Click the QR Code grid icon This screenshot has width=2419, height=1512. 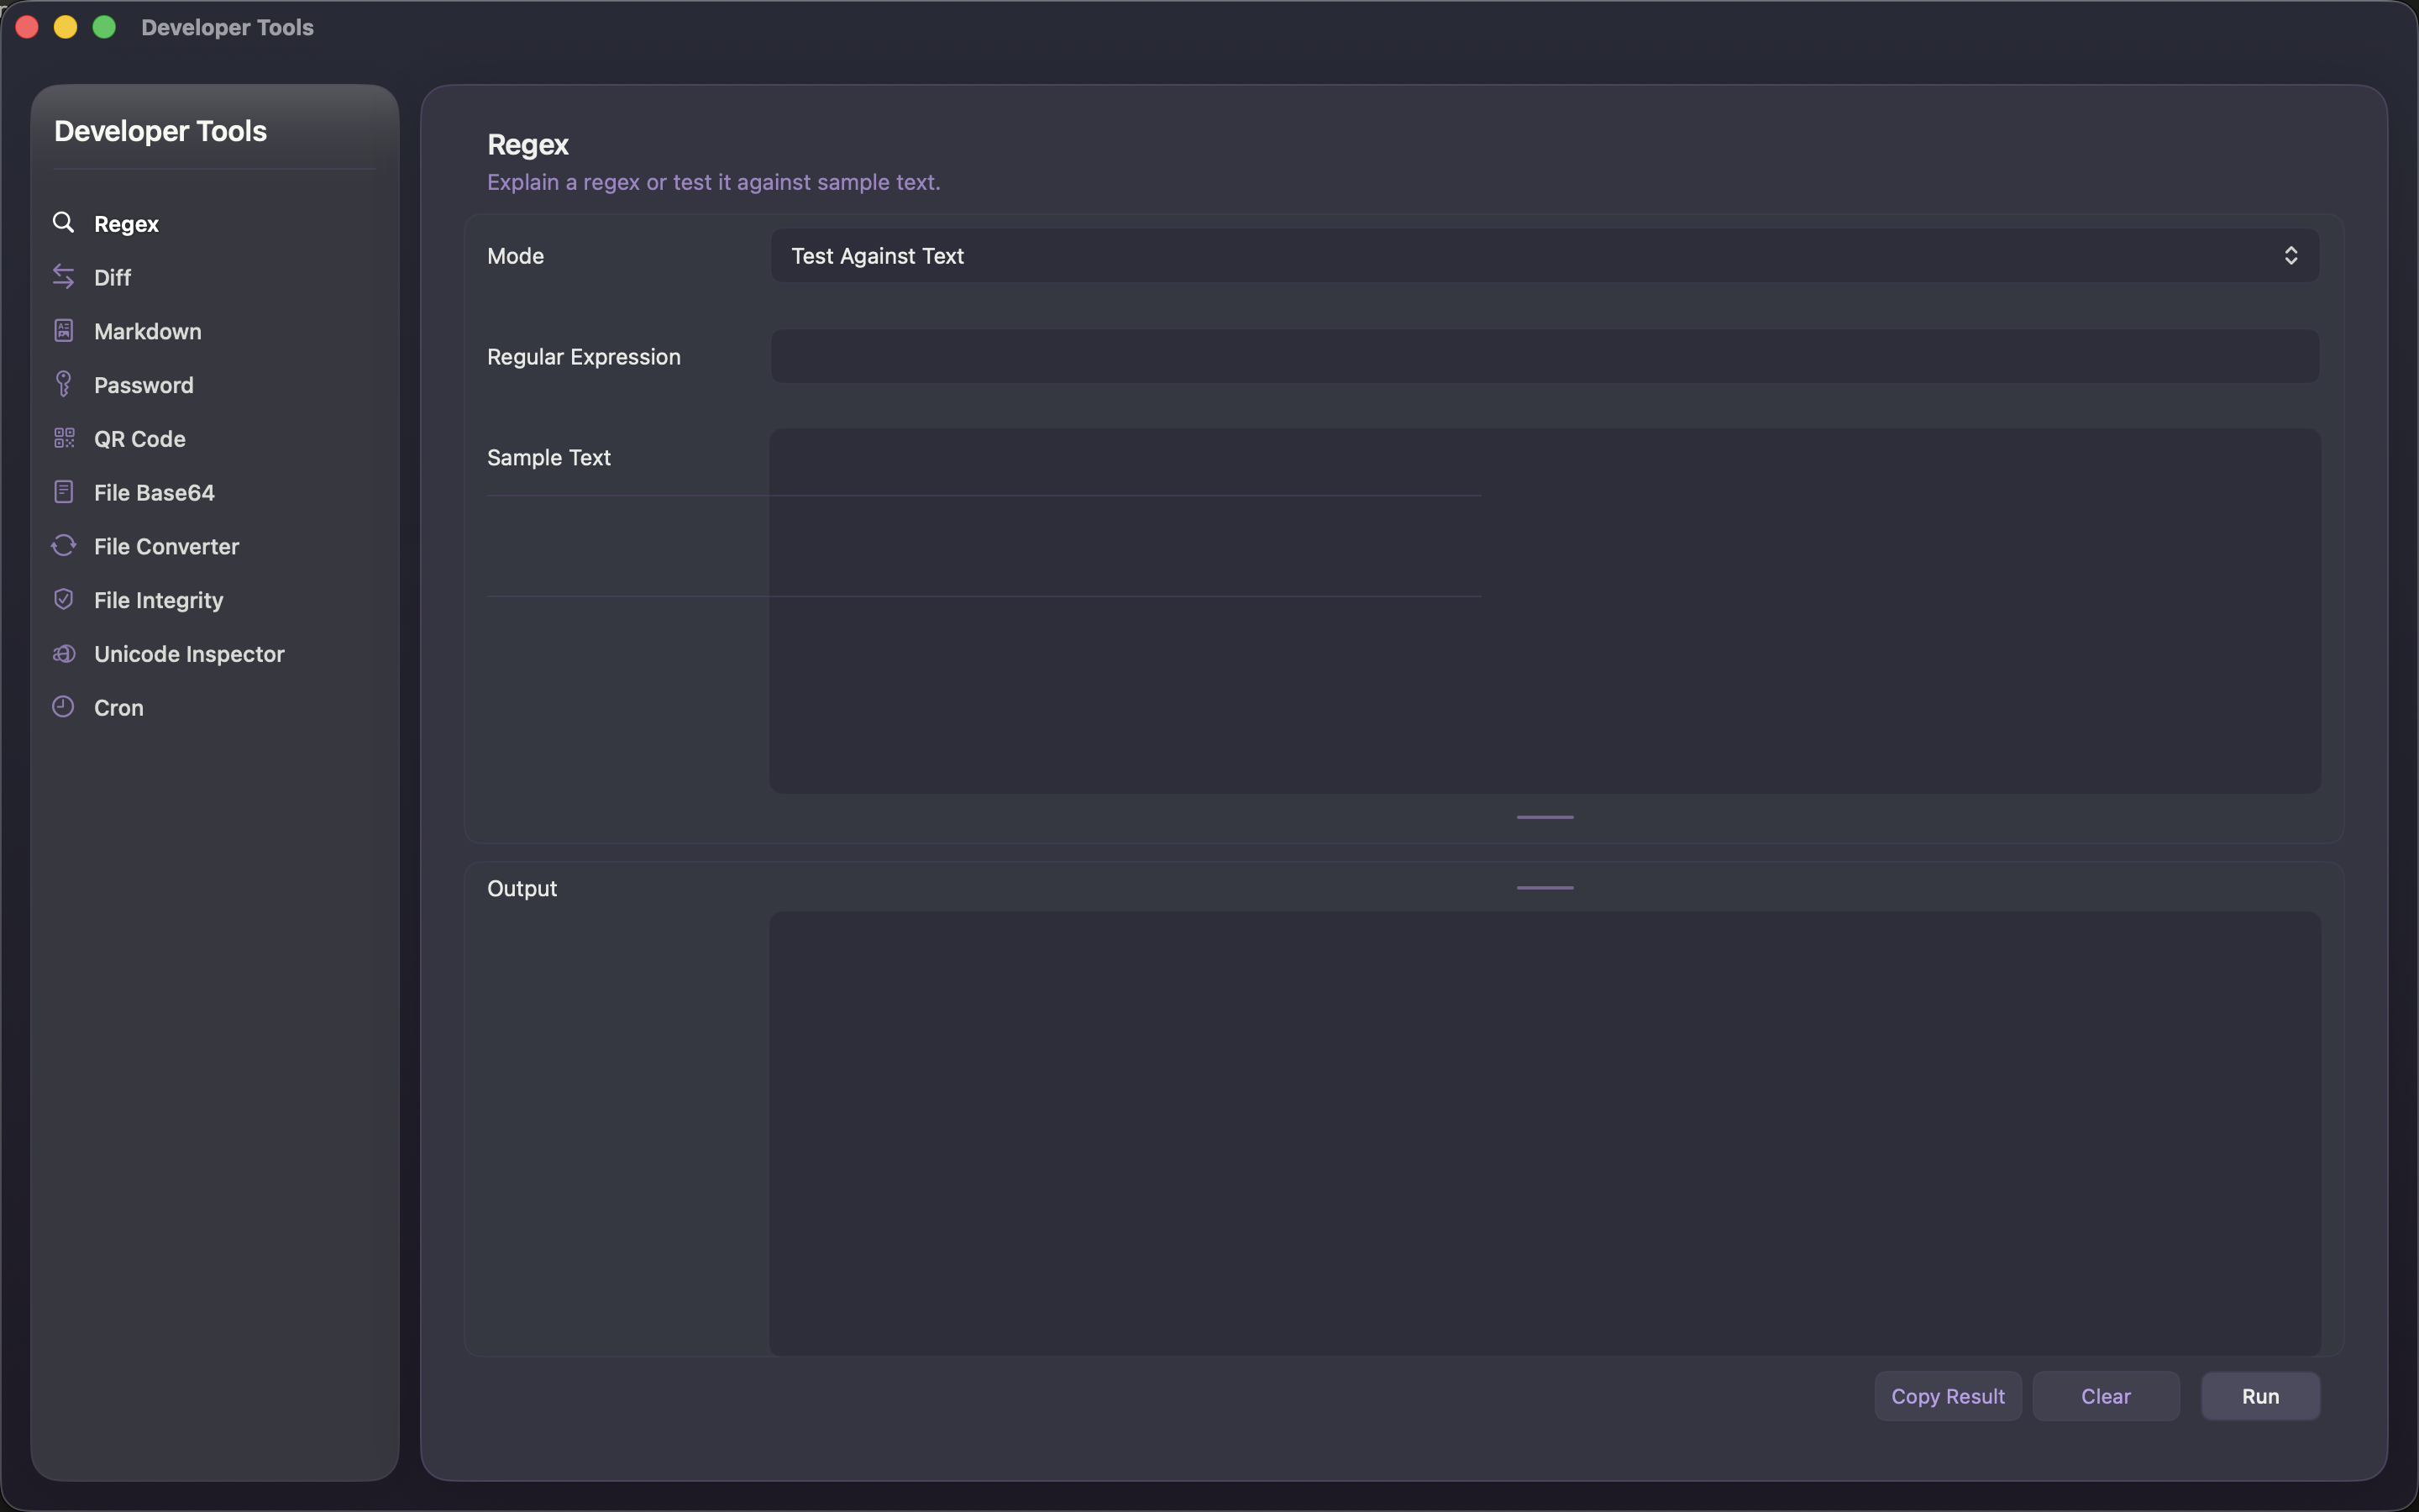tap(63, 438)
